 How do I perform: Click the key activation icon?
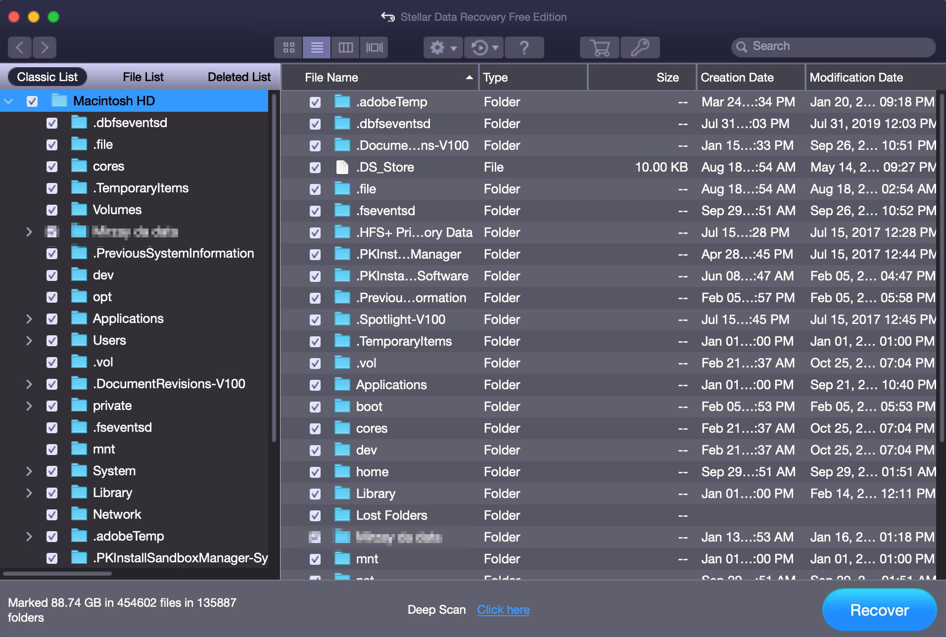(x=640, y=47)
